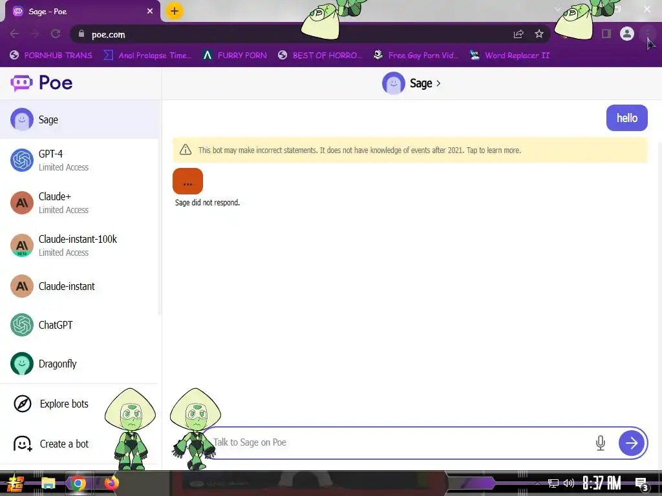Click the GPT-4 avatar icon
This screenshot has height=496, width=662.
(22, 160)
